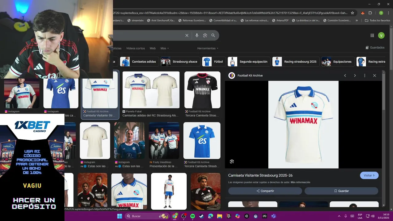Switch to Web results tab

pyautogui.click(x=153, y=48)
